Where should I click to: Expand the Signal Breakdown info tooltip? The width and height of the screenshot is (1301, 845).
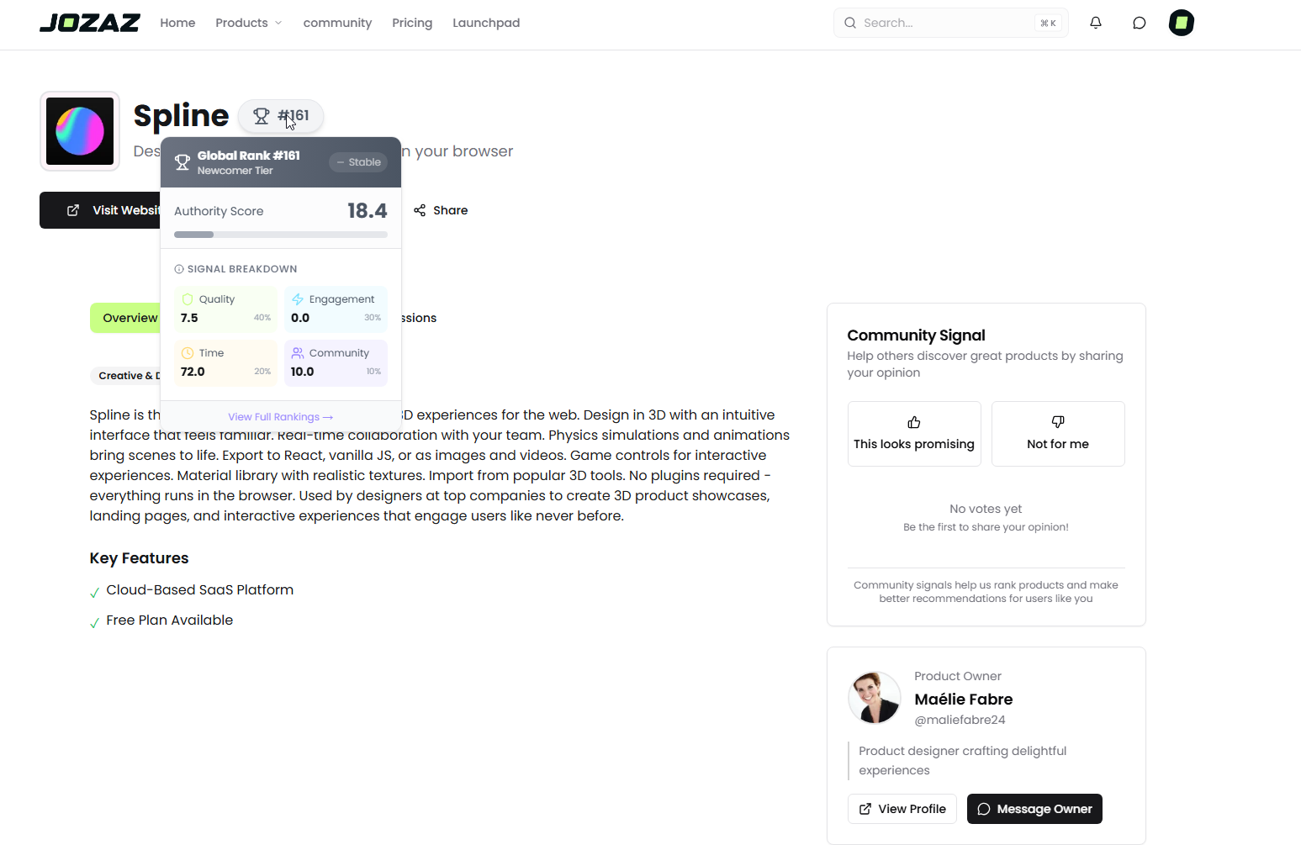pyautogui.click(x=178, y=268)
